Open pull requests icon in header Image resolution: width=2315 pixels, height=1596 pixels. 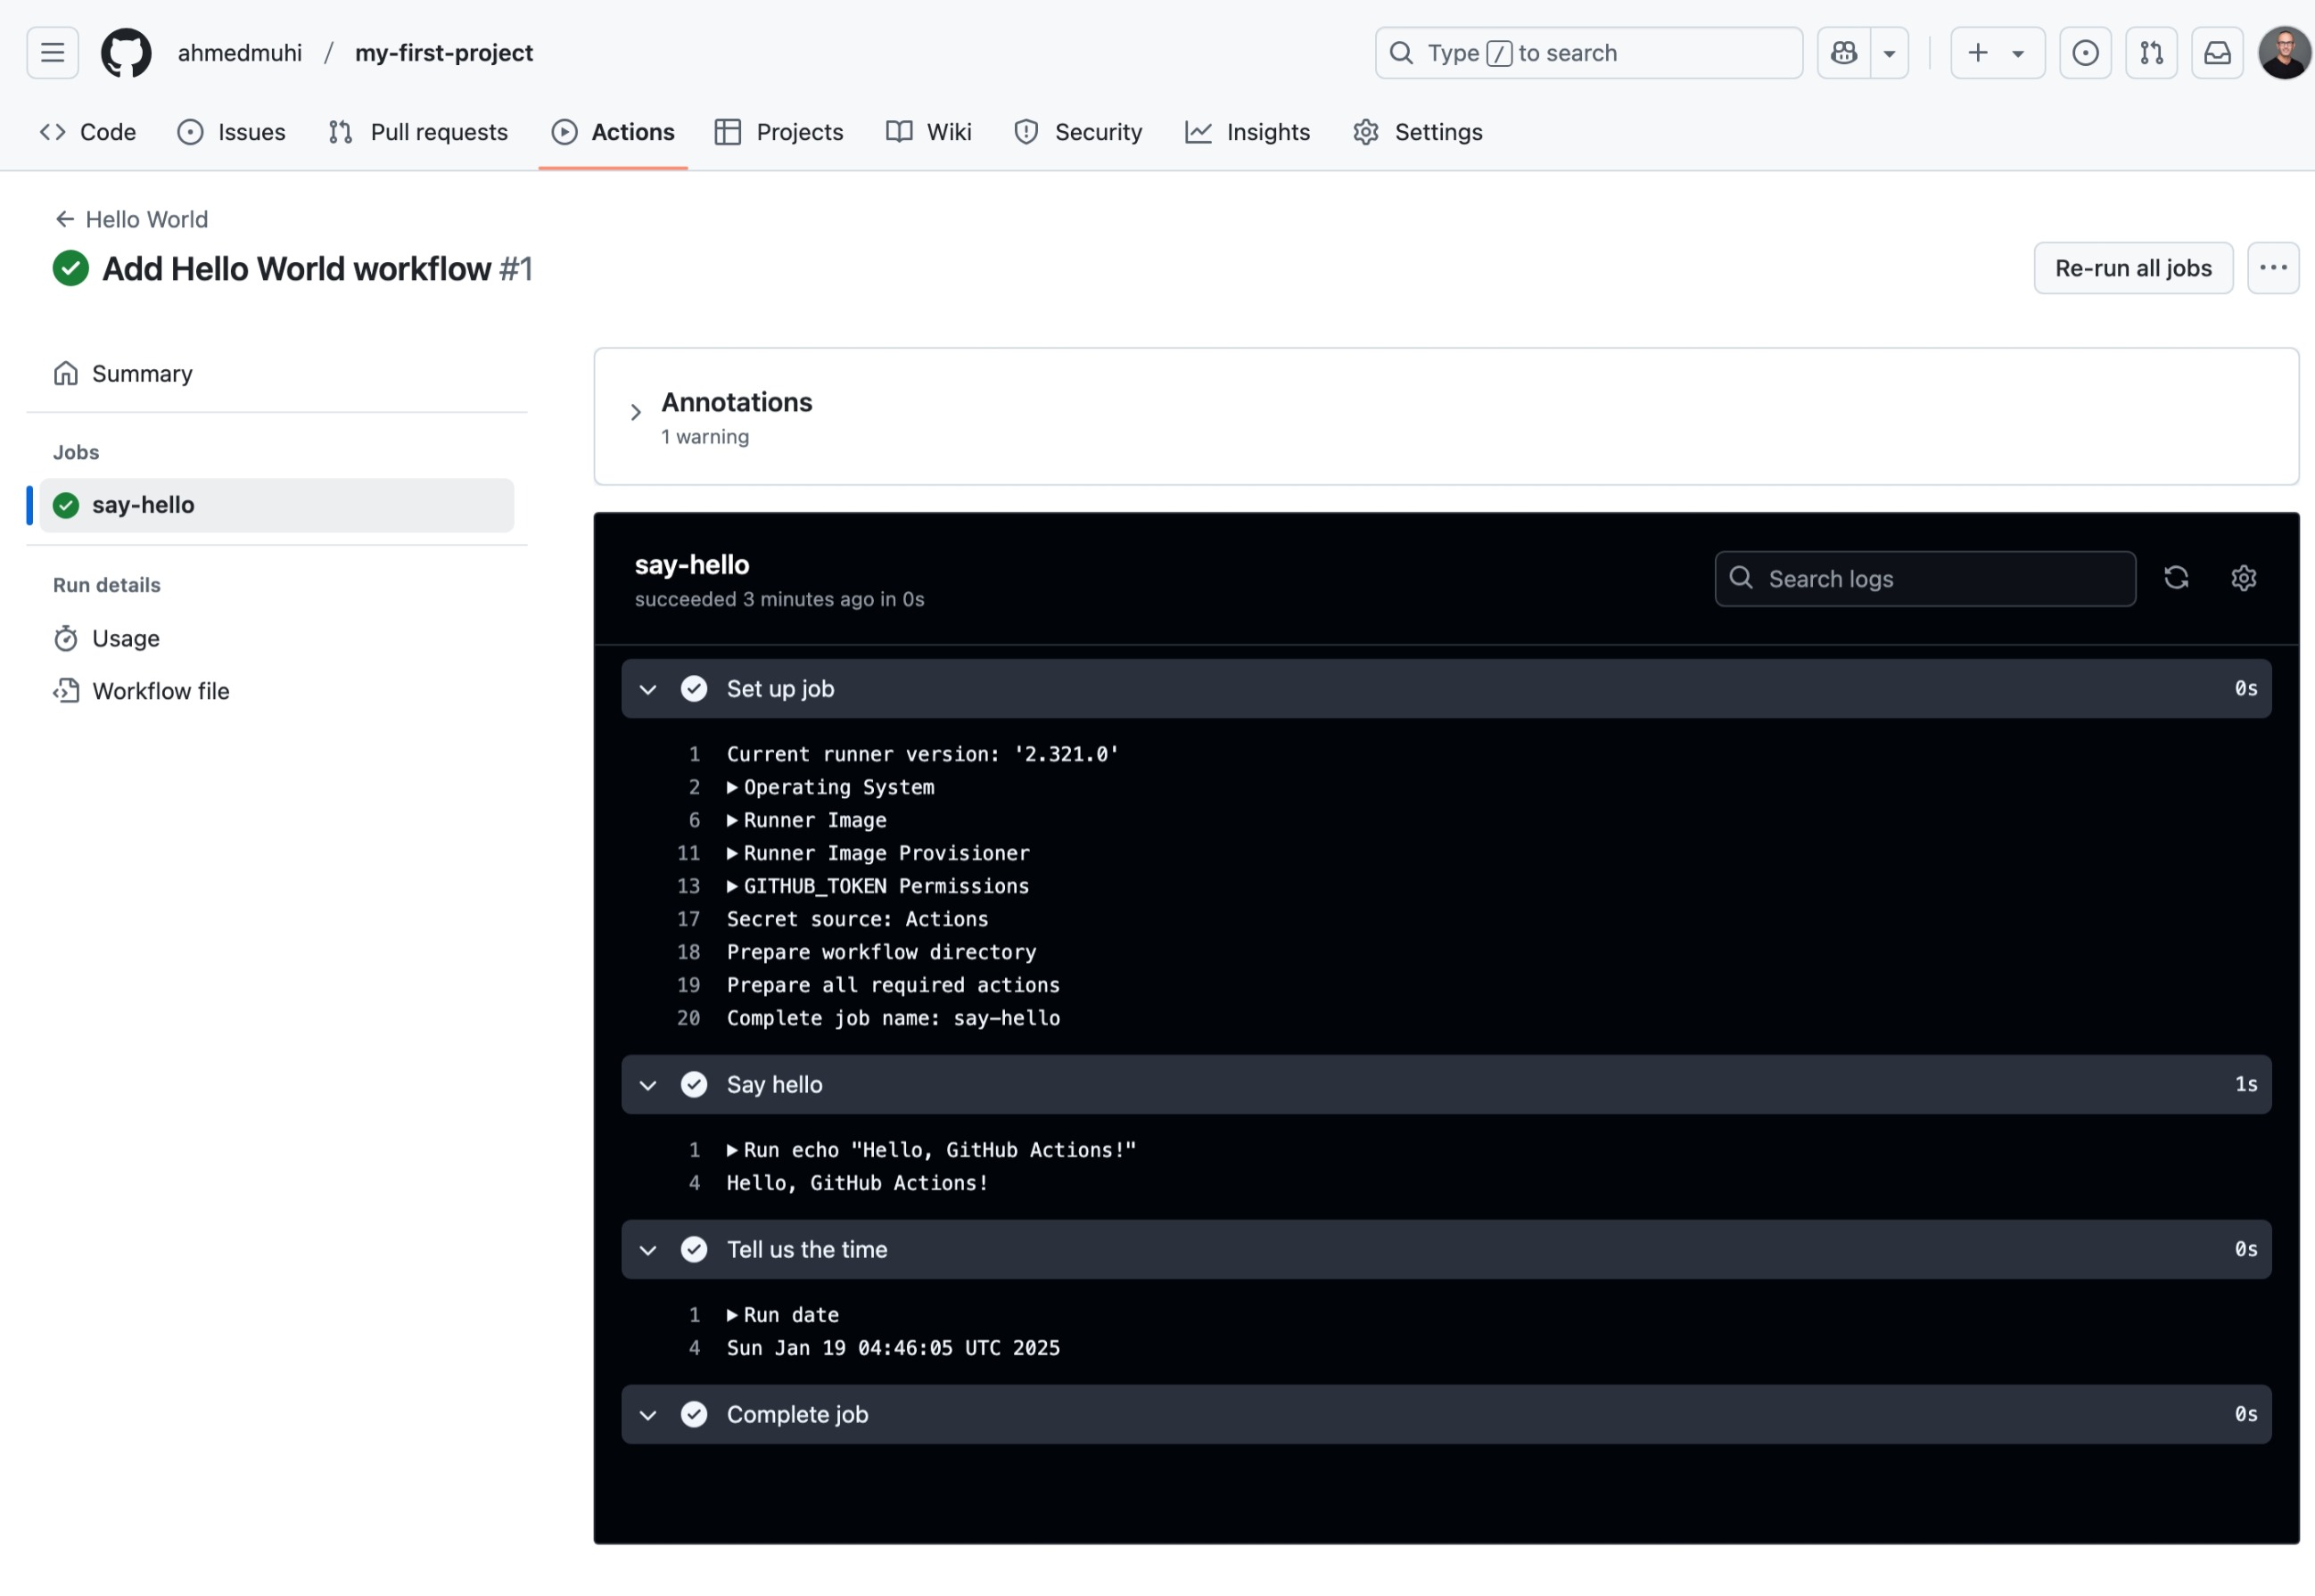tap(2151, 52)
